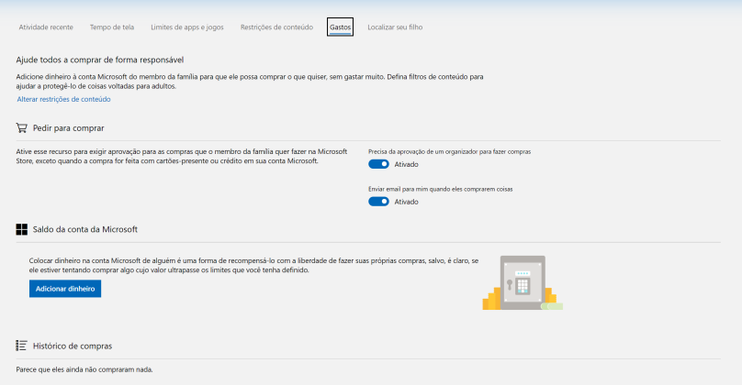Image resolution: width=742 pixels, height=385 pixels.
Task: Click 'Enviar email para mim quando eles comprarem' label
Action: pos(441,189)
